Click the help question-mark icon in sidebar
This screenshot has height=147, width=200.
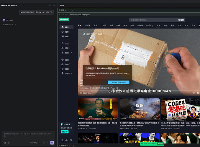[x=66, y=141]
